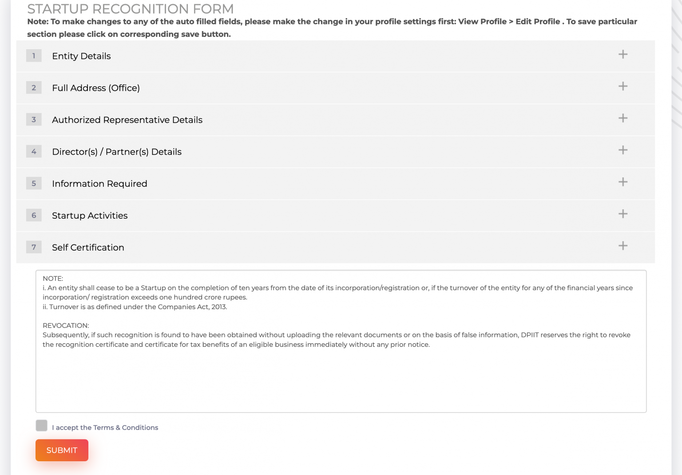Click inside the NOTE and REVOCATION text box
Image resolution: width=682 pixels, height=475 pixels.
pyautogui.click(x=341, y=377)
